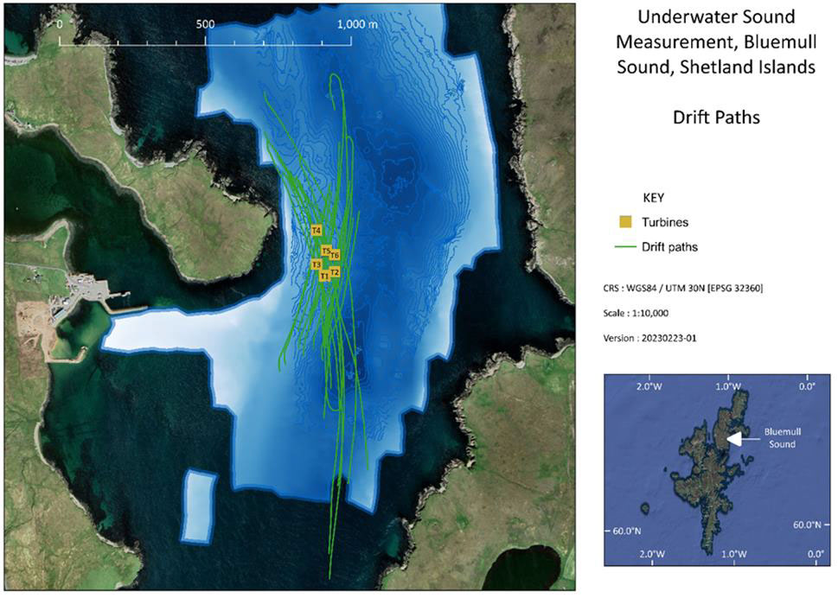Click the 500 mark on scale bar
This screenshot has width=838, height=598.
pyautogui.click(x=205, y=24)
